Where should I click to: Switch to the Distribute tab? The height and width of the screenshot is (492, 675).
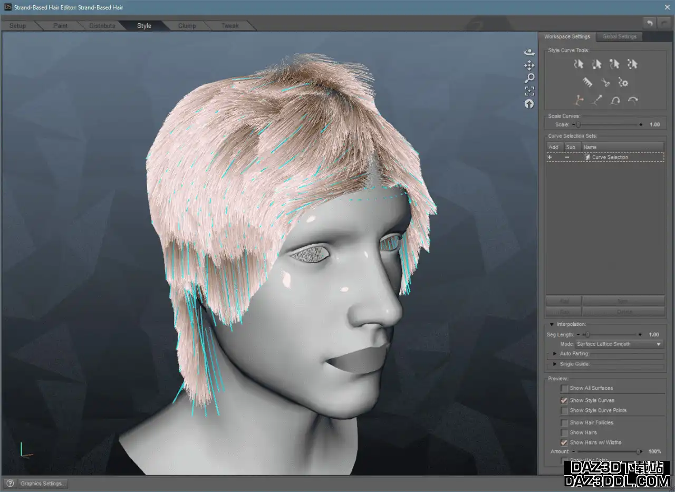[102, 26]
